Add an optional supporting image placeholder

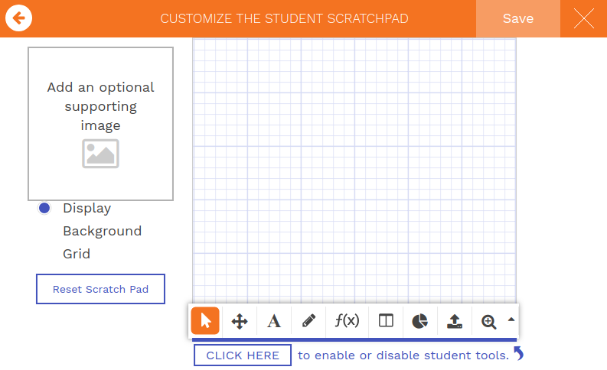point(100,124)
